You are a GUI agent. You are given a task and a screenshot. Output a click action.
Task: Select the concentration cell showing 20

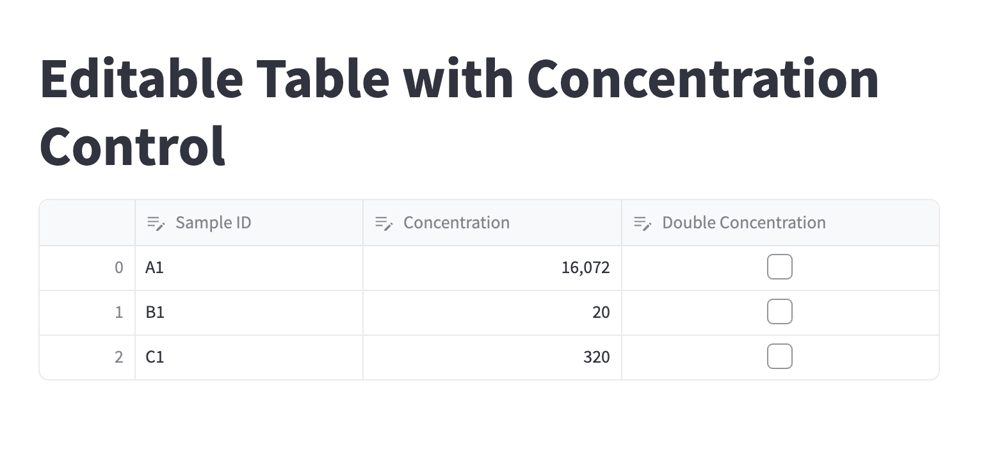tap(492, 313)
